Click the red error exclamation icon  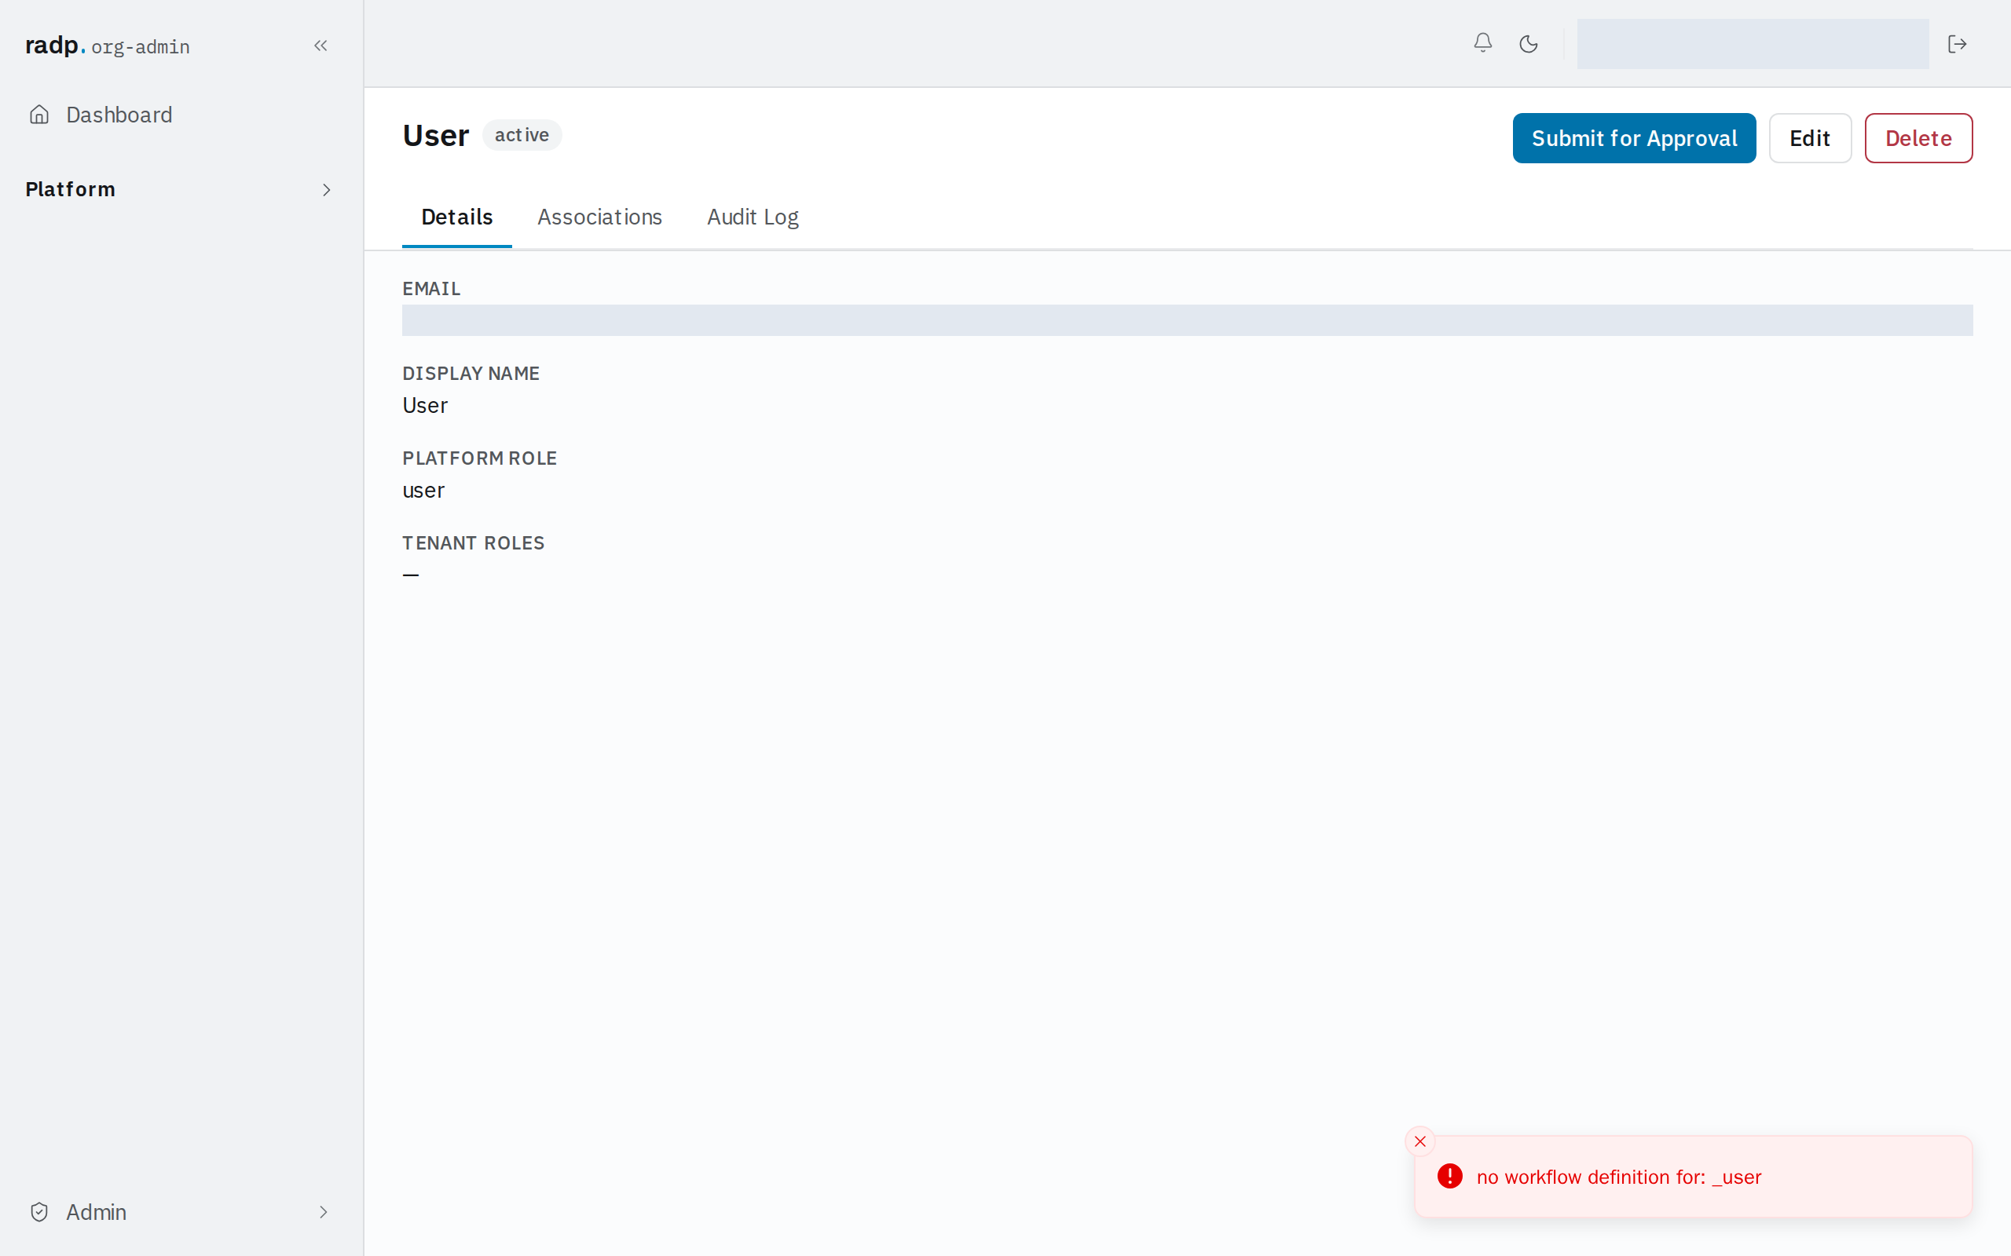click(x=1450, y=1176)
